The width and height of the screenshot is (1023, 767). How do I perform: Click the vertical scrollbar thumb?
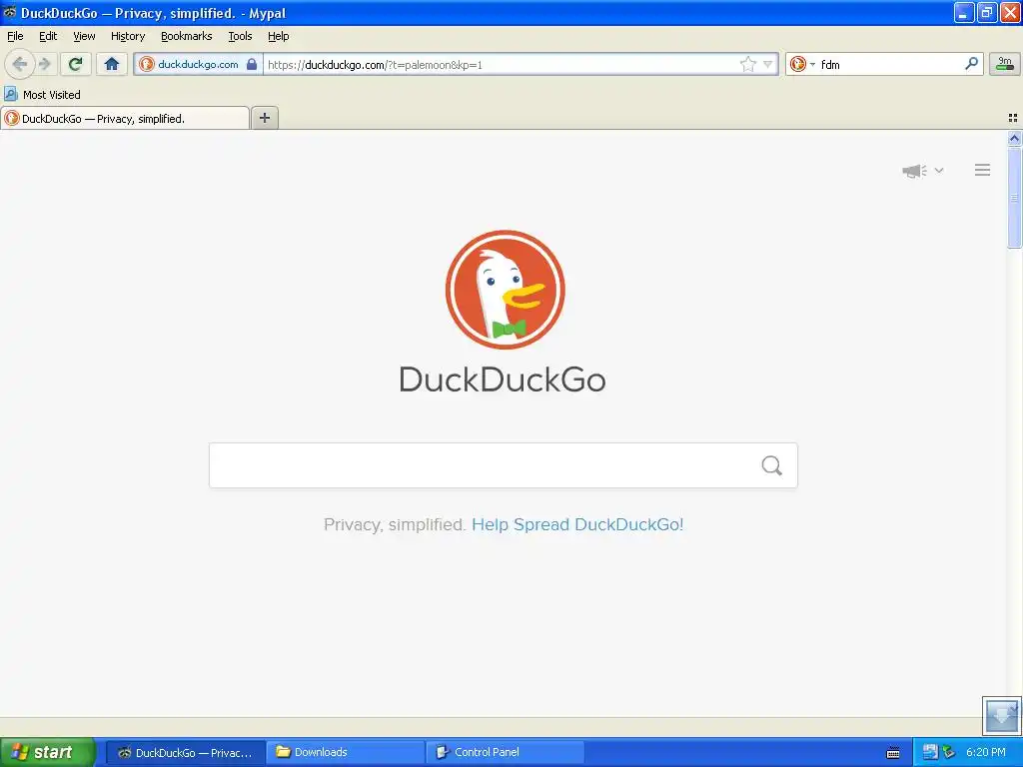[x=1014, y=197]
